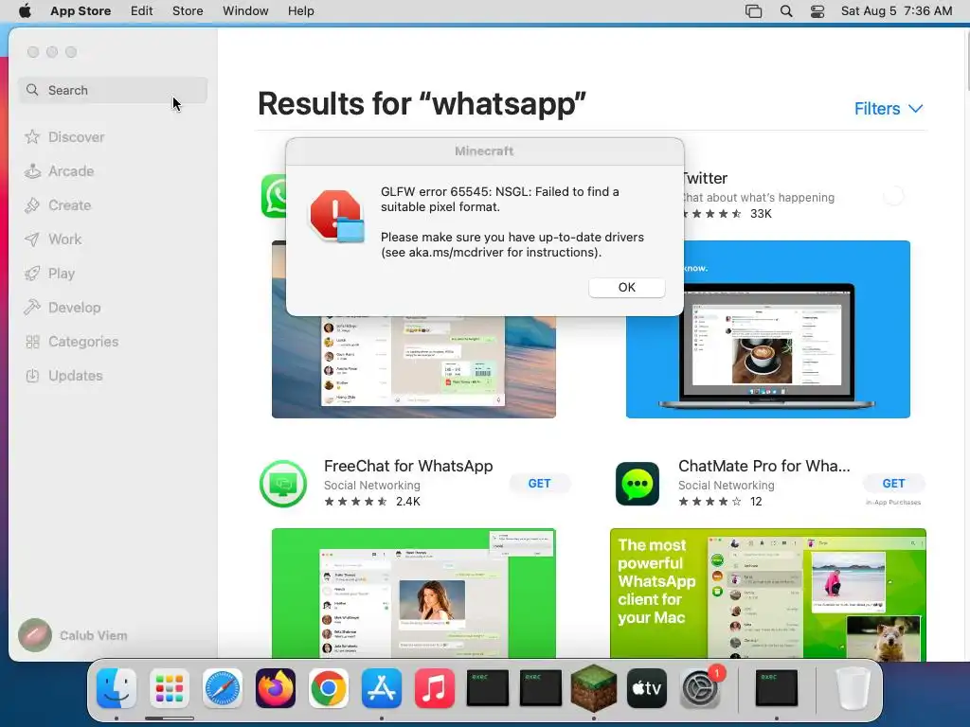Click the date and time in the menu bar
Viewport: 970px width, 727px height.
896,11
